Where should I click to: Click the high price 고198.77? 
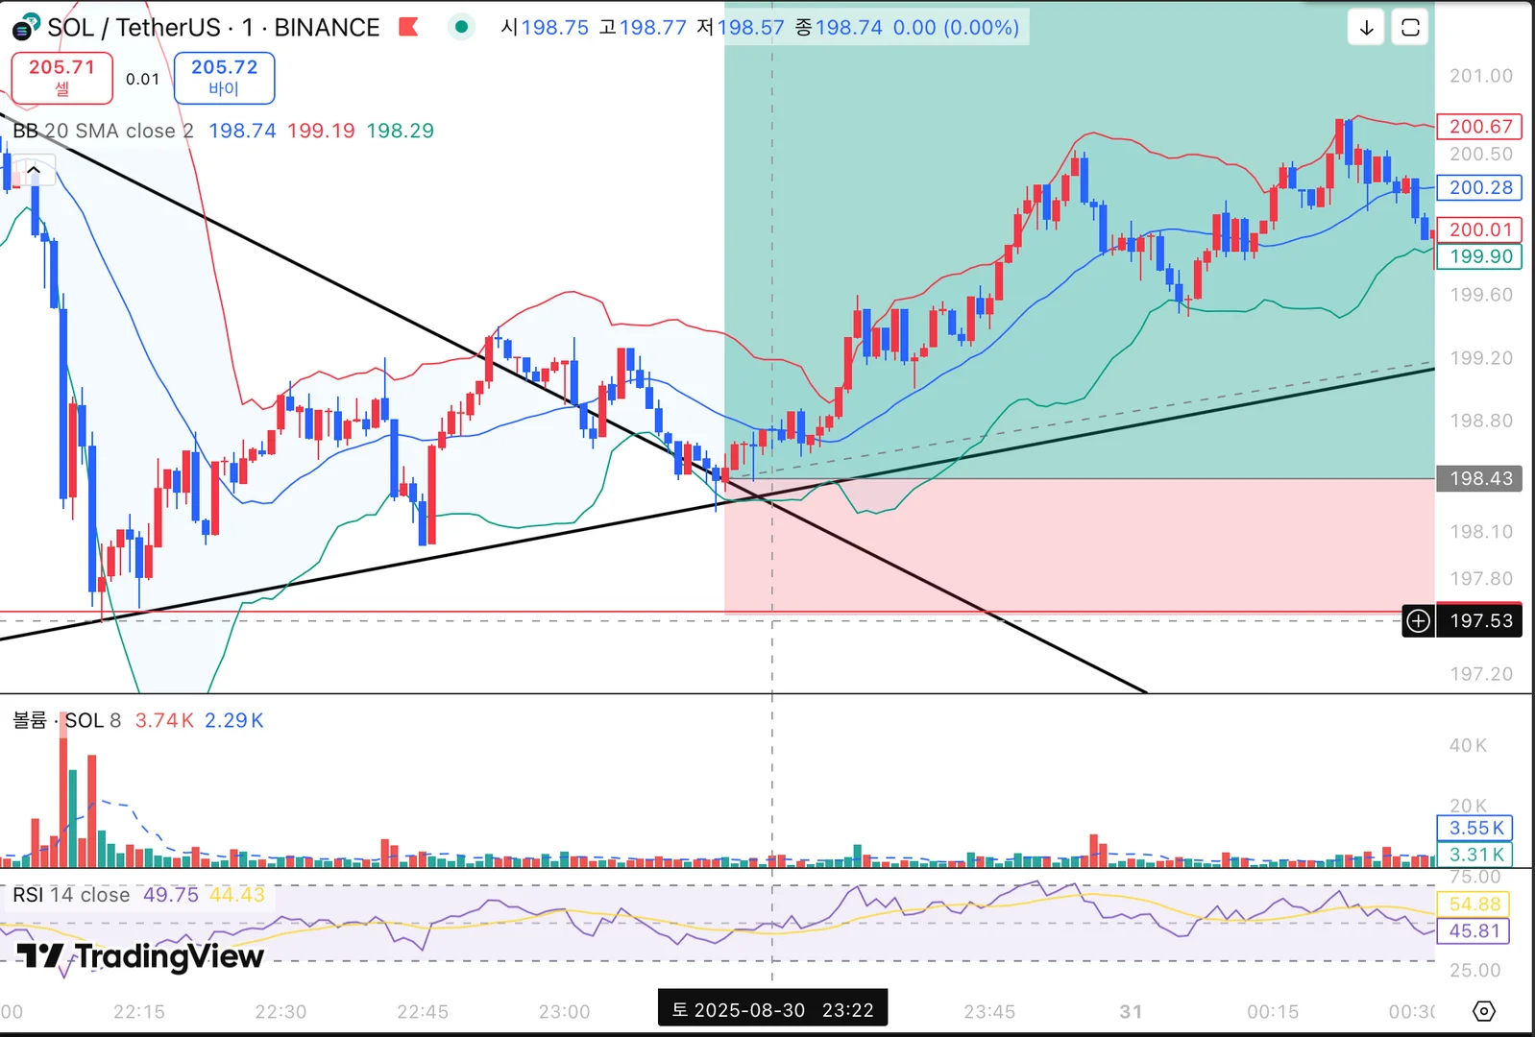tap(643, 28)
